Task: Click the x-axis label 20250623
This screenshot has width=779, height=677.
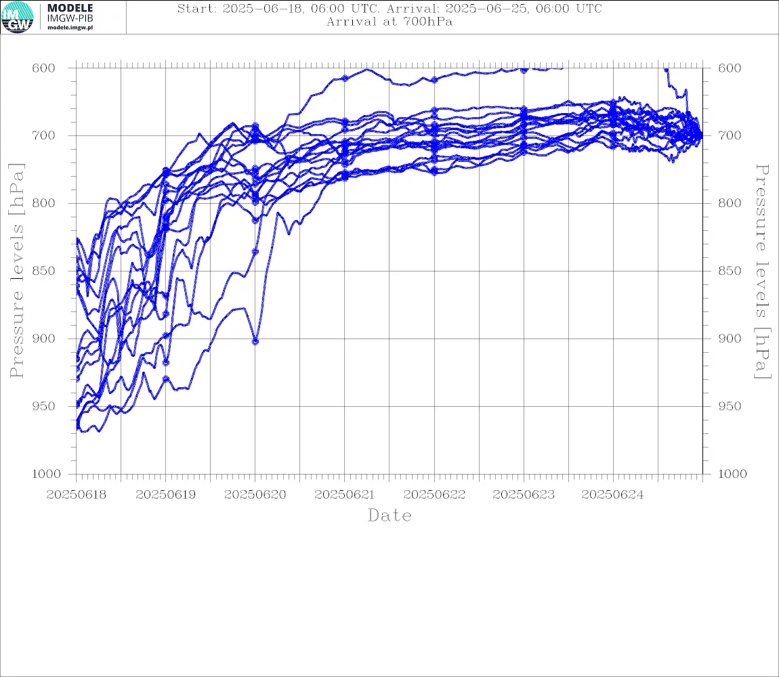Action: point(524,495)
